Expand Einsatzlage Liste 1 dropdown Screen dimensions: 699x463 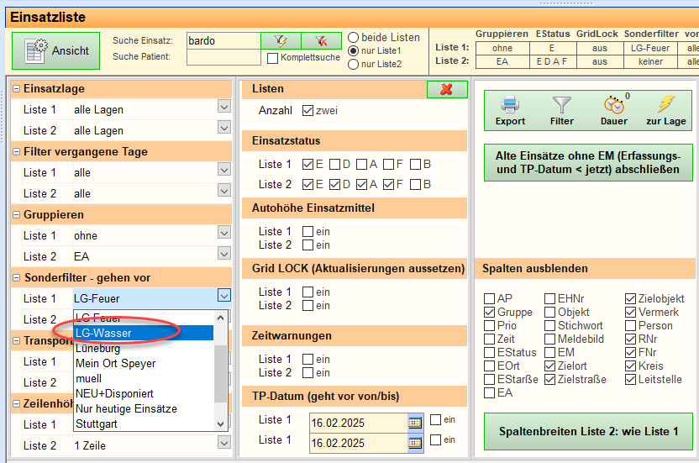click(x=223, y=107)
